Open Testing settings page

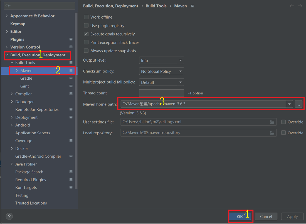(x=22, y=195)
